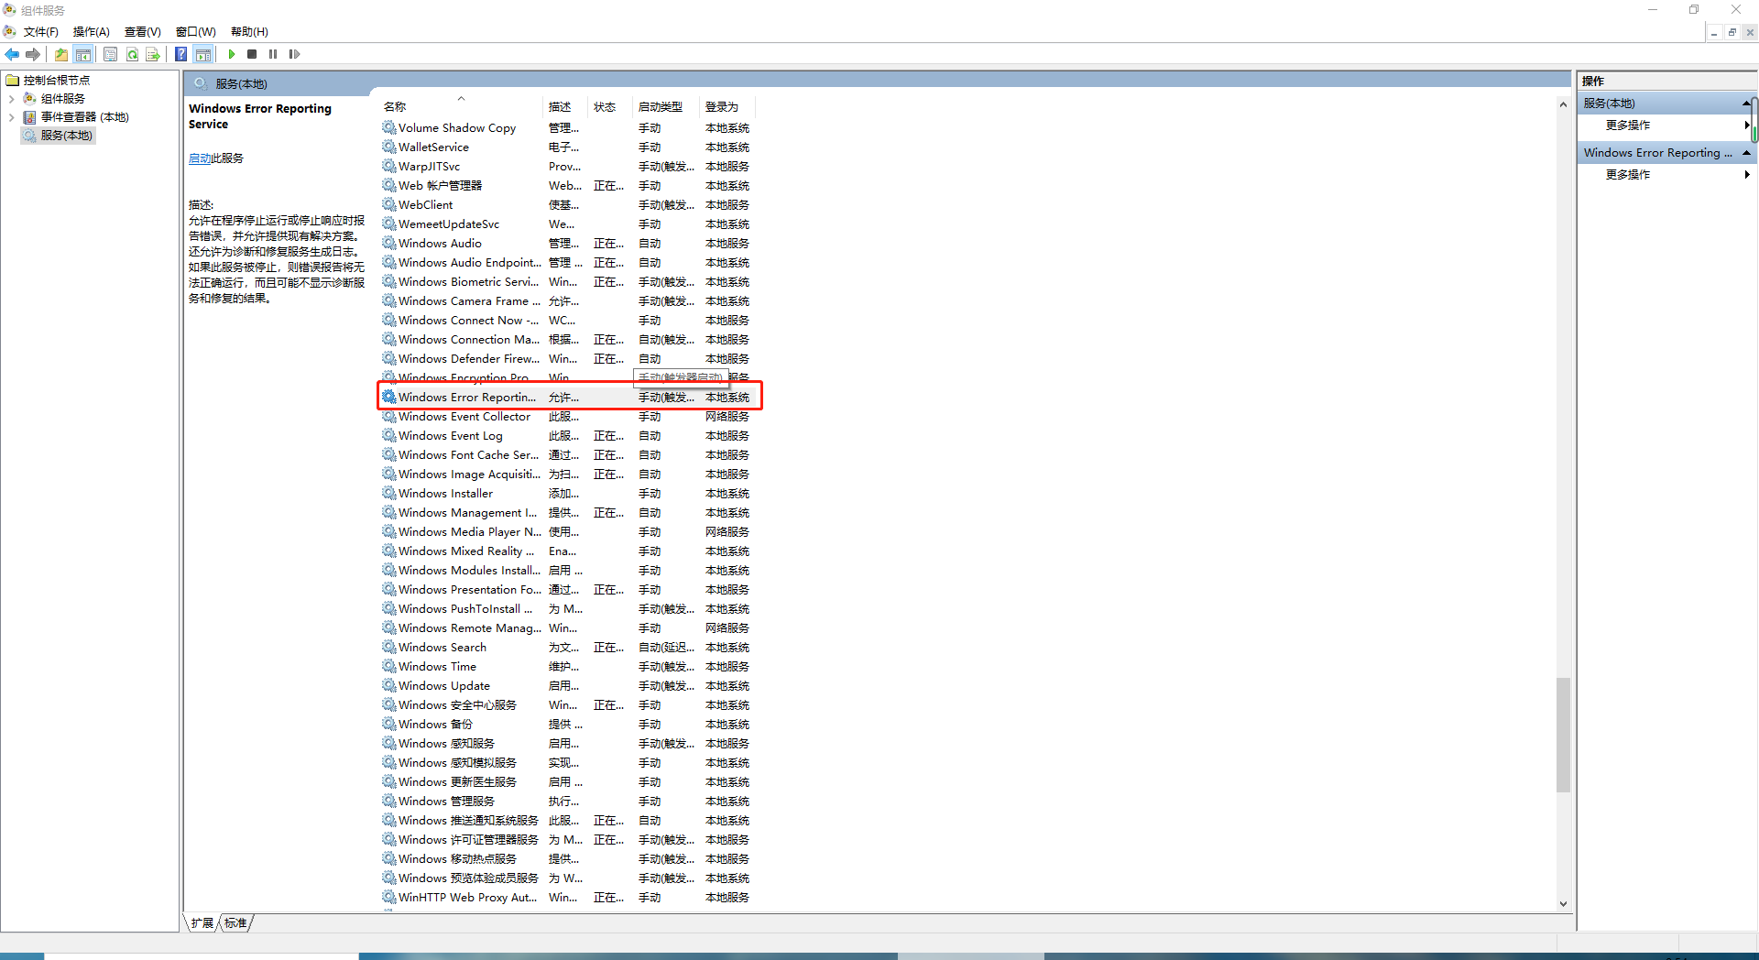Click the gear icon for Windows Time
Viewport: 1759px width, 960px height.
pos(389,666)
